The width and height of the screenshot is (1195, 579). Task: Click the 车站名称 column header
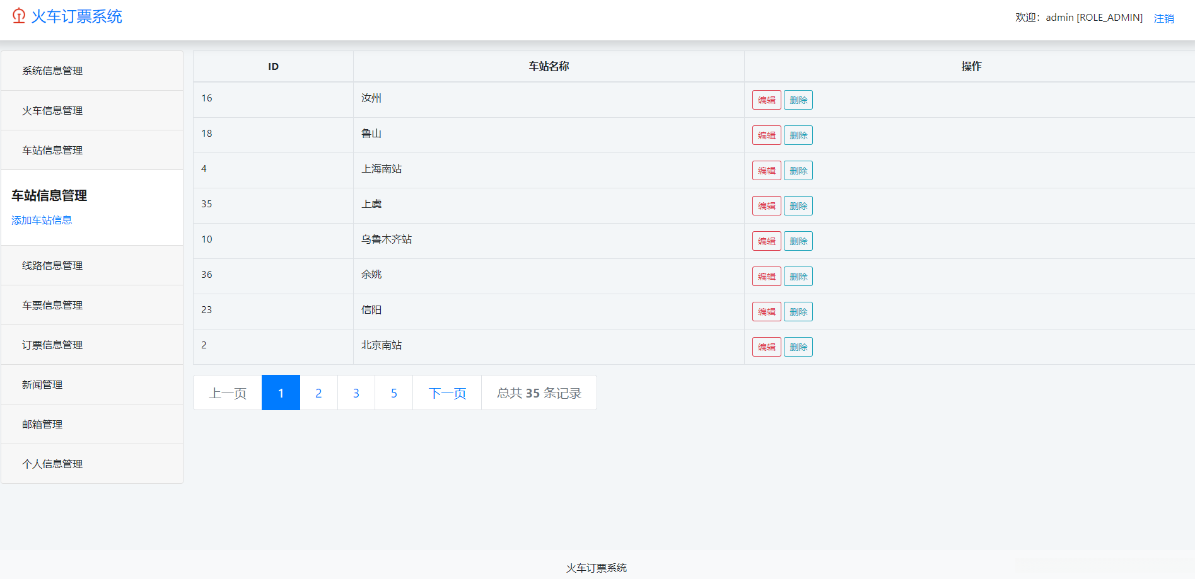pos(549,66)
